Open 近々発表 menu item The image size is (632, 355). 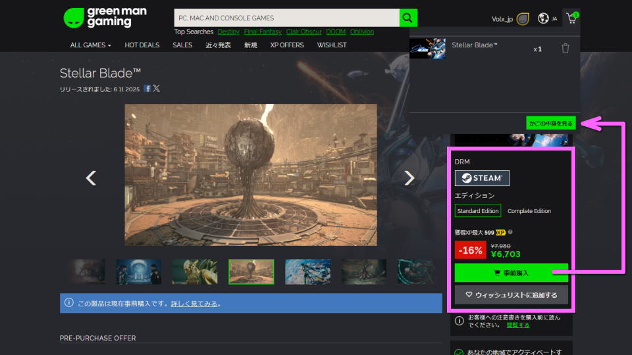pos(218,45)
